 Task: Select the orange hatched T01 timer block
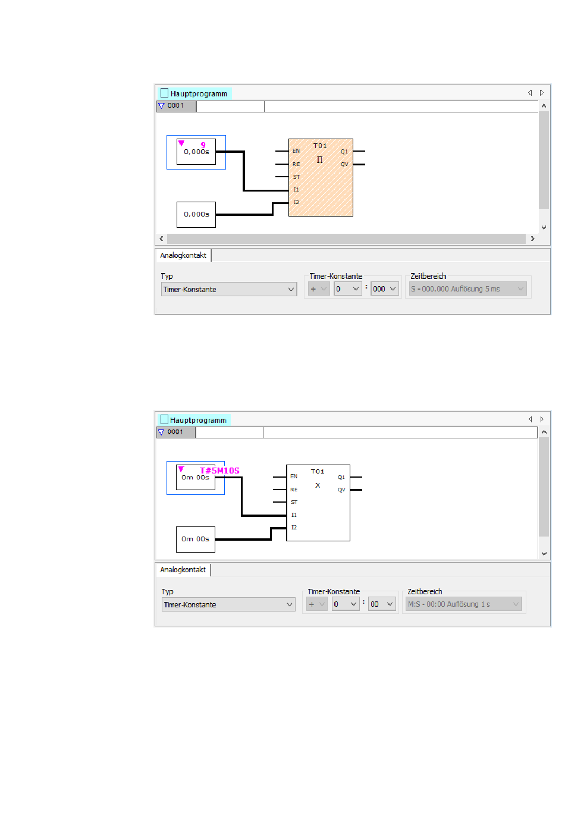pyautogui.click(x=321, y=178)
